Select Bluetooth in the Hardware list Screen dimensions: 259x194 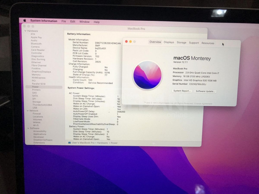pyautogui.click(x=36, y=44)
